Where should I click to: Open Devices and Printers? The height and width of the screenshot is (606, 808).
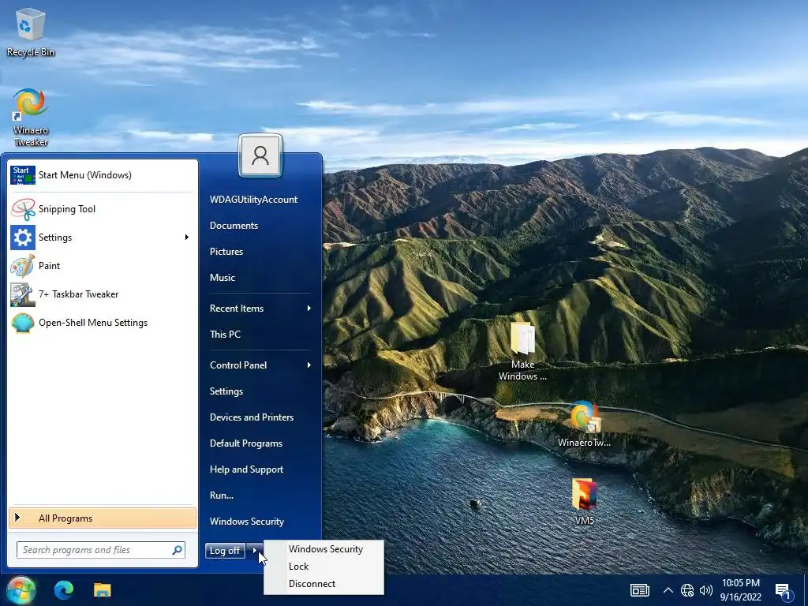pos(252,417)
